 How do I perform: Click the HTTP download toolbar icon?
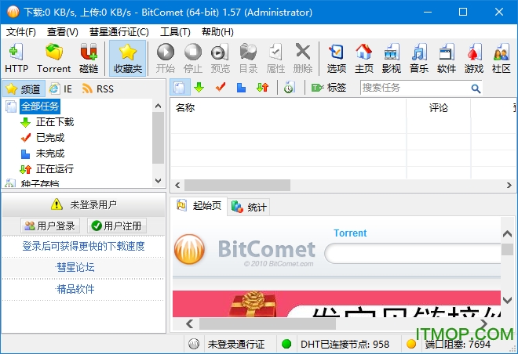[x=16, y=59]
